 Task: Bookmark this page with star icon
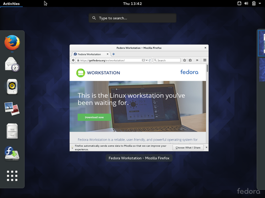pos(185,60)
